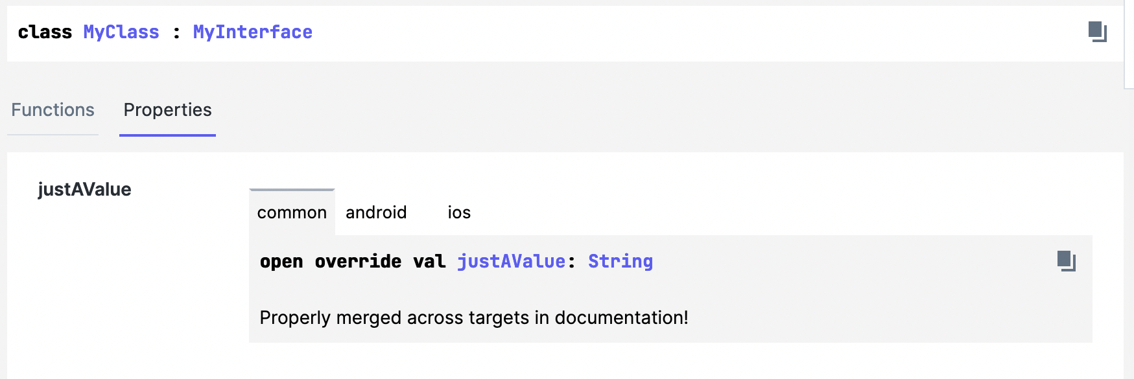1134x379 pixels.
Task: Click the justAValue property heading
Action: point(85,189)
